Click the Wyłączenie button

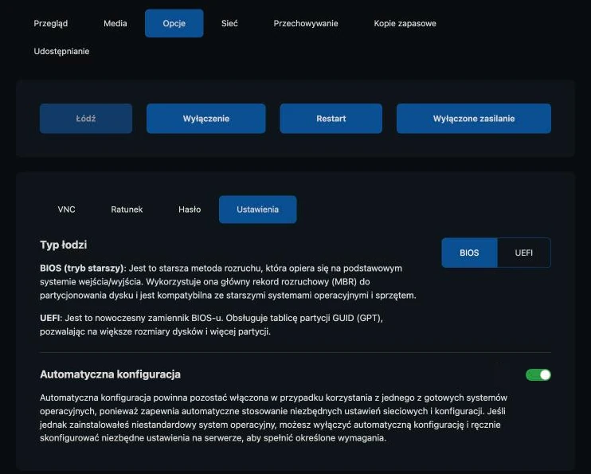(206, 119)
